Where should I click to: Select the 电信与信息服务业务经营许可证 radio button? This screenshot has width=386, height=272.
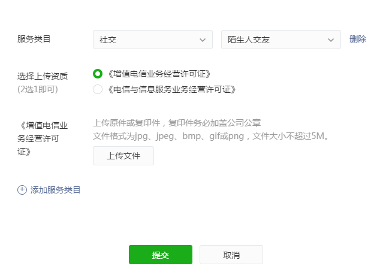(98, 89)
